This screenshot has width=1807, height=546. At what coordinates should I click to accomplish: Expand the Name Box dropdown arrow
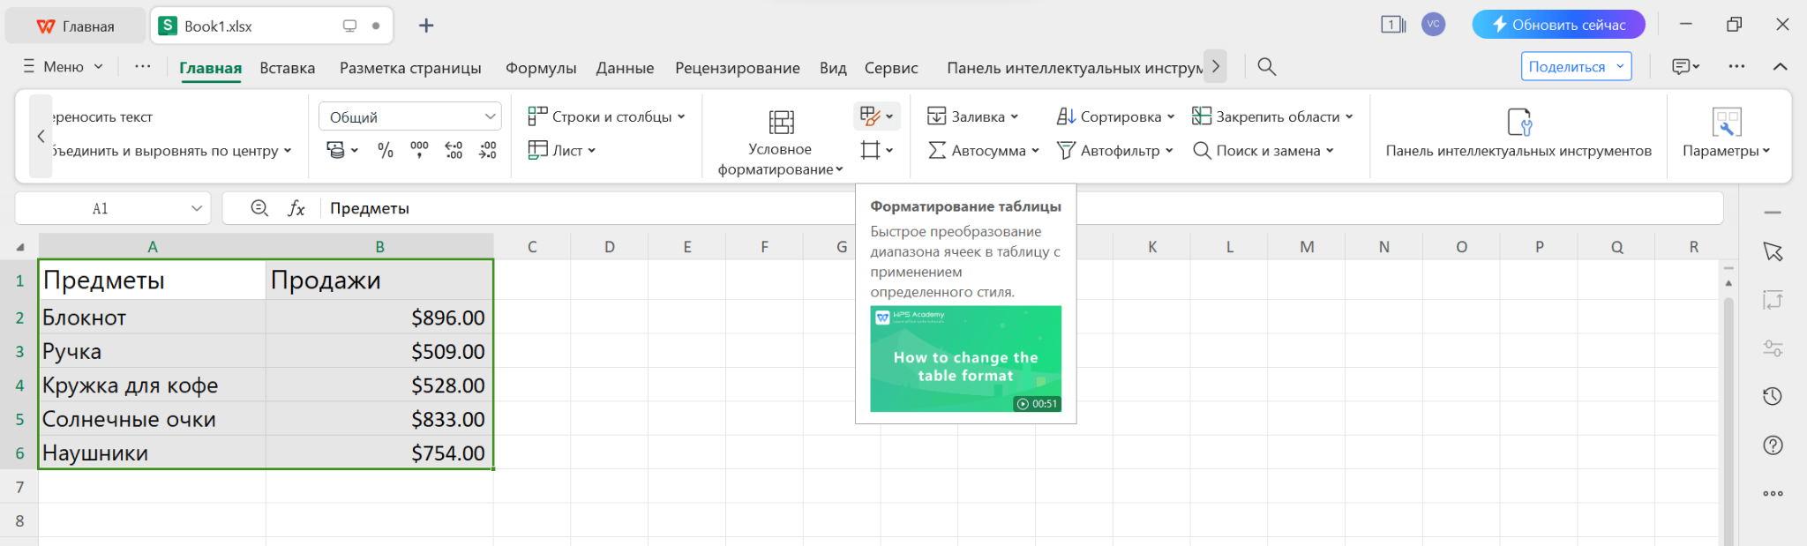coord(197,209)
